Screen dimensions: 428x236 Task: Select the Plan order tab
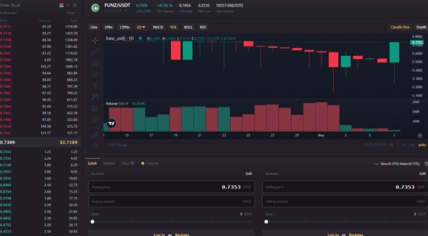[126, 163]
